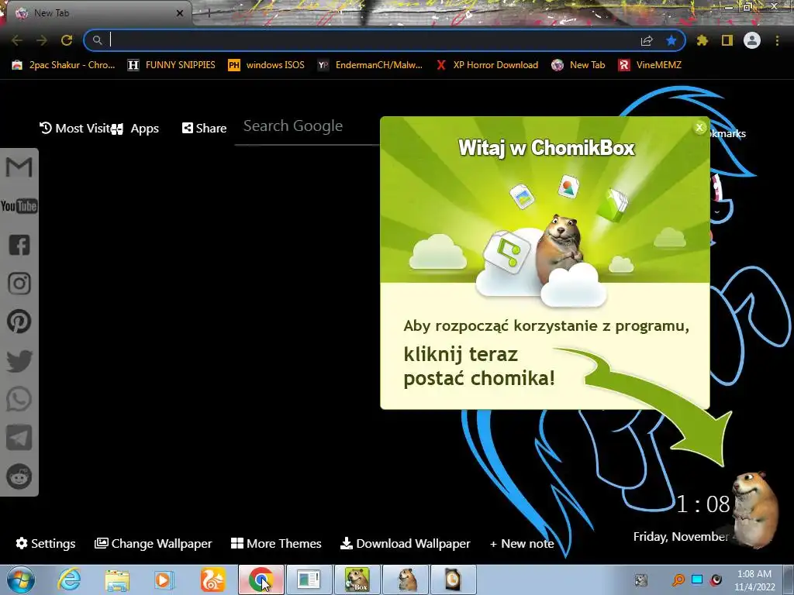Open the Chrome three-dot menu

coord(777,40)
